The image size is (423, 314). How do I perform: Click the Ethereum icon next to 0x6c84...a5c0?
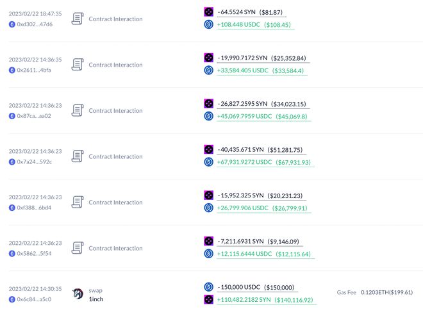click(x=12, y=299)
